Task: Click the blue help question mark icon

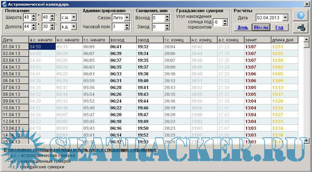Action: tap(301, 15)
